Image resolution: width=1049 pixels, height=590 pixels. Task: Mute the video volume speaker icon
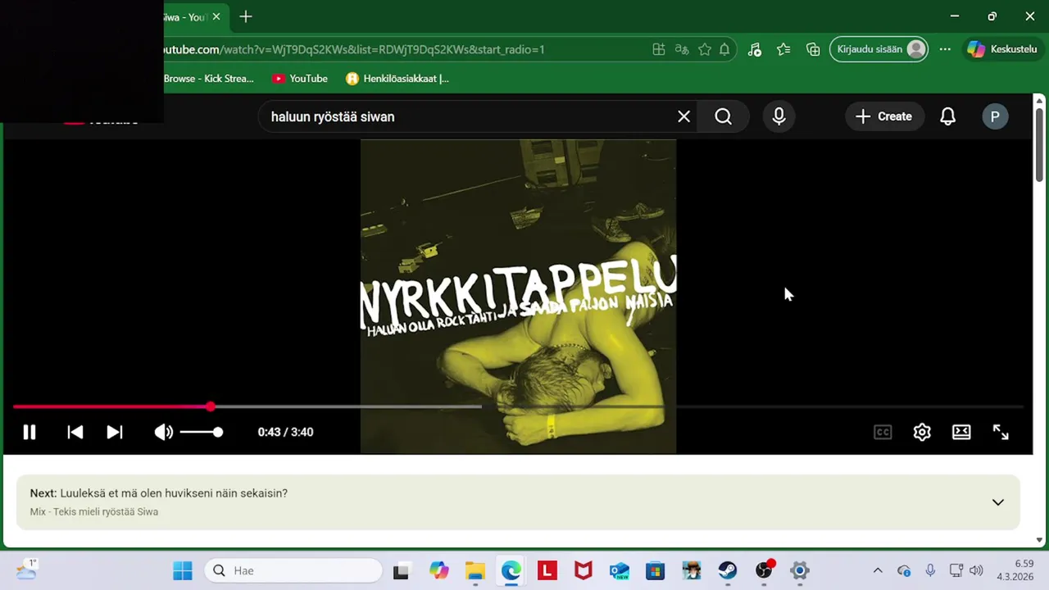pyautogui.click(x=164, y=432)
